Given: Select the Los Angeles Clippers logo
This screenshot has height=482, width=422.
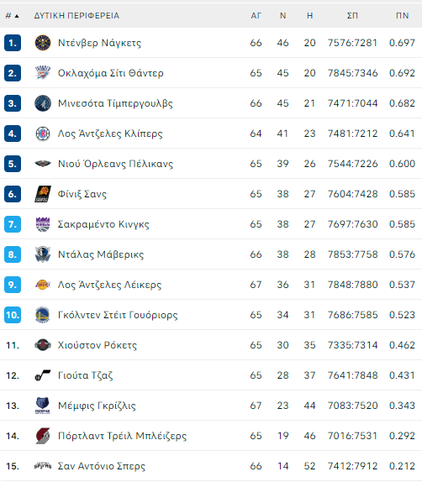Looking at the screenshot, I should (x=43, y=134).
